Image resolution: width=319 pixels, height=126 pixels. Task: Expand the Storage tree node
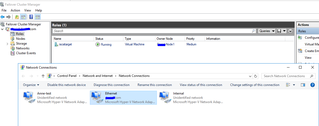point(7,44)
